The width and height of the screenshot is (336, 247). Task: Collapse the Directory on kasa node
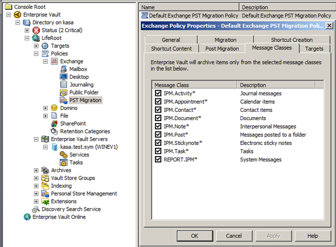coord(17,22)
